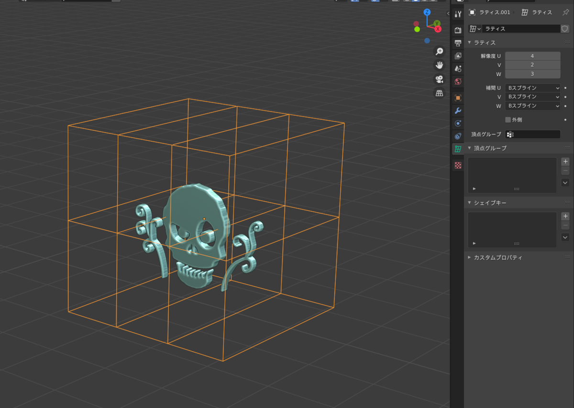574x408 pixels.
Task: Click the viewport pan hand icon
Action: tap(439, 65)
